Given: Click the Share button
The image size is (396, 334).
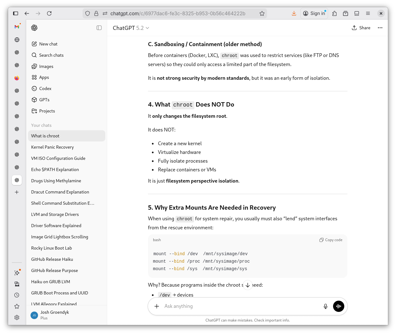Looking at the screenshot, I should click(361, 28).
